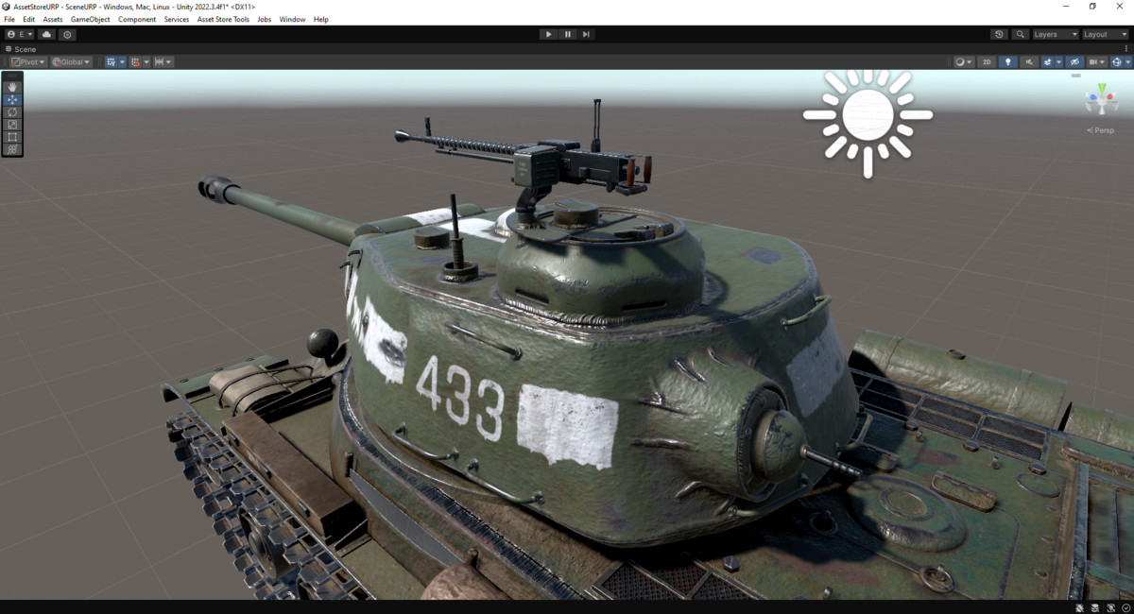The width and height of the screenshot is (1134, 614).
Task: Toggle 2D view mode
Action: tap(986, 61)
